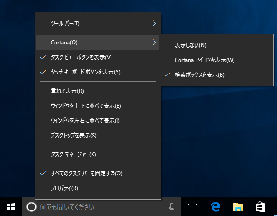Open the Windows Start button
This screenshot has height=216, width=277.
click(x=11, y=207)
